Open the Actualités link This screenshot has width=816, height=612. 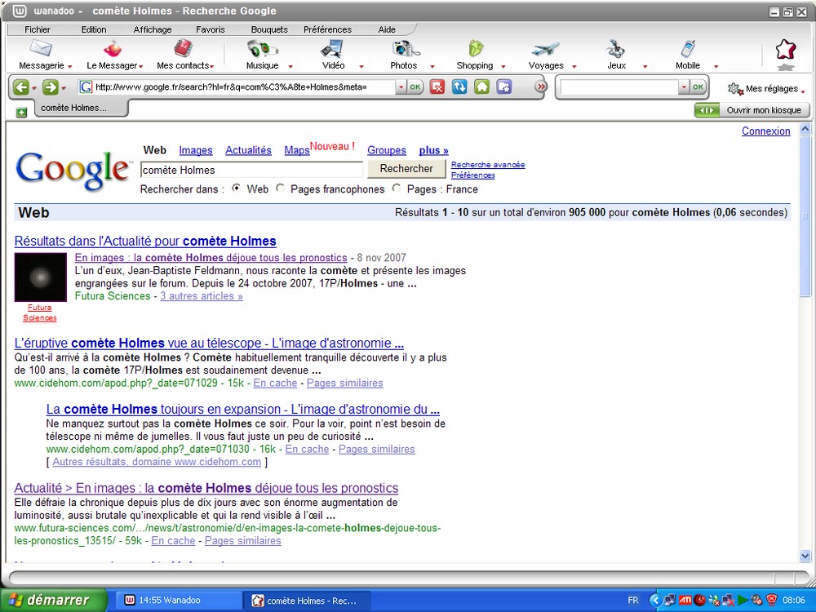(248, 150)
